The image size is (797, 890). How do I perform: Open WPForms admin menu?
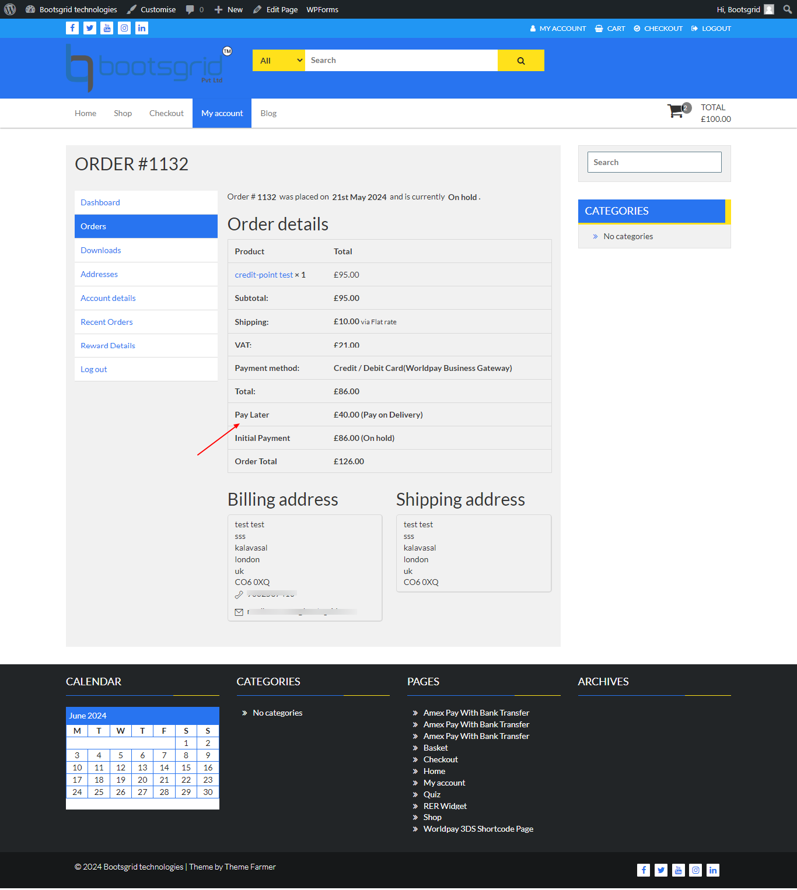click(x=322, y=9)
